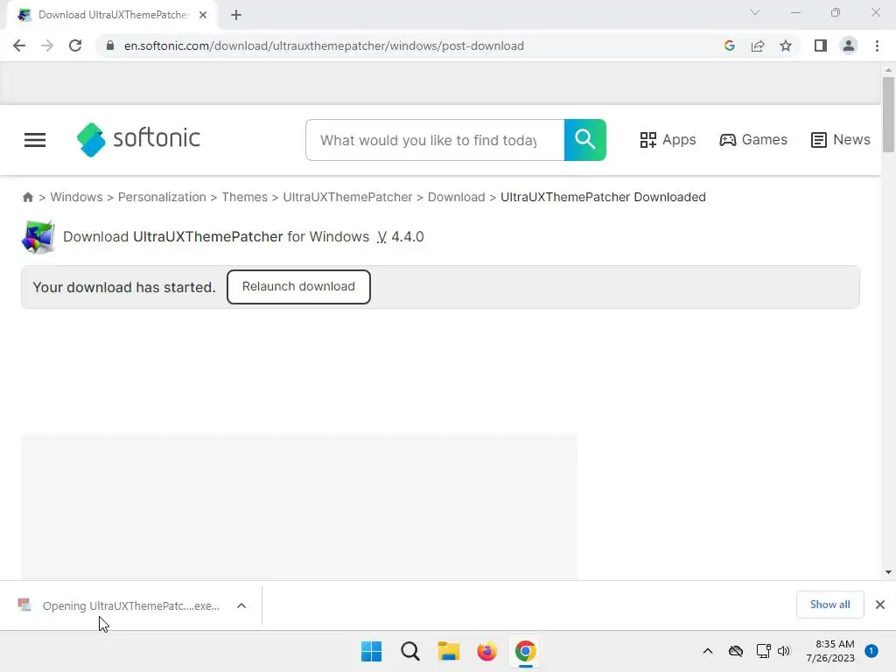Viewport: 896px width, 672px height.
Task: Close the UltraUXThemePatcher tab
Action: [203, 15]
